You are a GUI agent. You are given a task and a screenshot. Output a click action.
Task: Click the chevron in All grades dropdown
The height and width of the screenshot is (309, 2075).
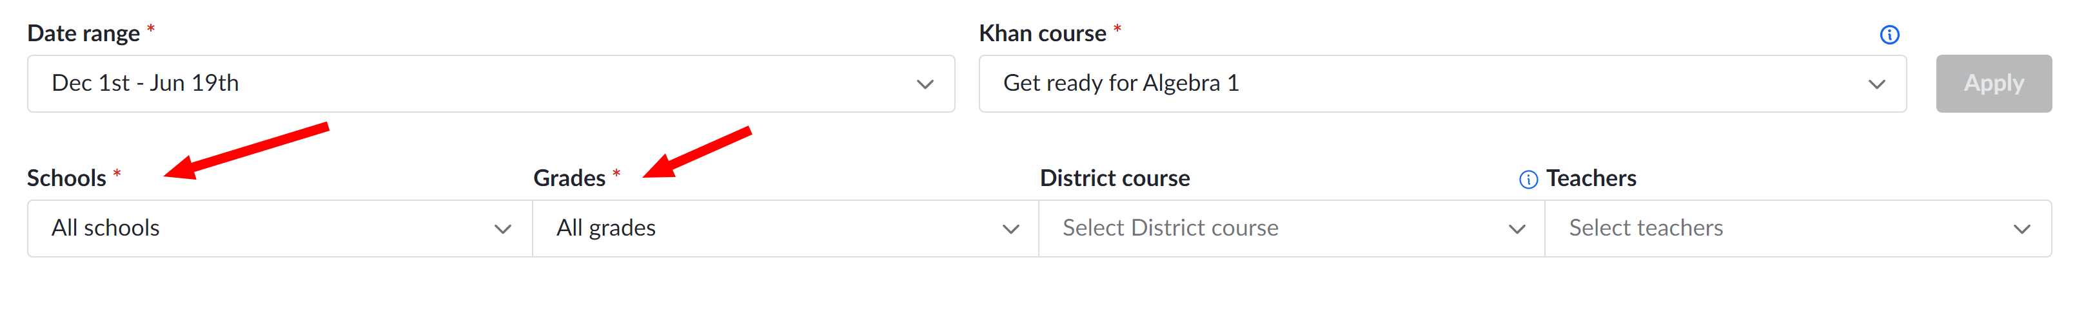[1010, 229]
